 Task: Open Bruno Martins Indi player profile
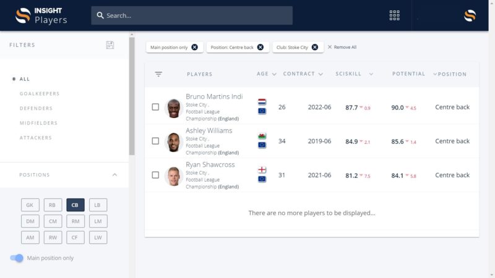pyautogui.click(x=214, y=96)
